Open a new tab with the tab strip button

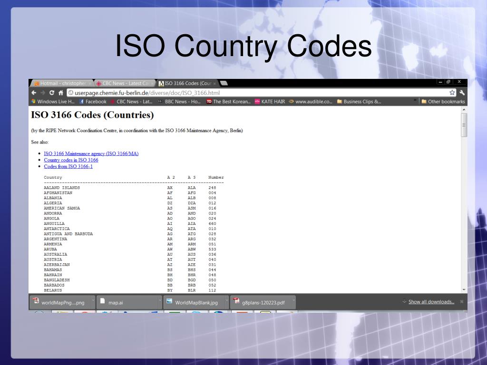[x=224, y=83]
